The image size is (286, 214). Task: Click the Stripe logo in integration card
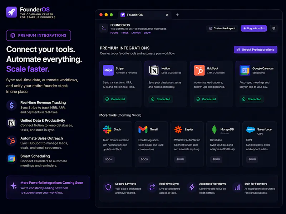coord(108,70)
